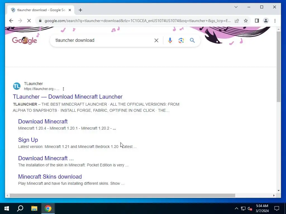Click the address bar URL

tap(137, 21)
